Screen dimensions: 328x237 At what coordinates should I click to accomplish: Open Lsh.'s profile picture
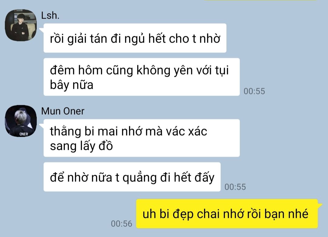tap(21, 25)
